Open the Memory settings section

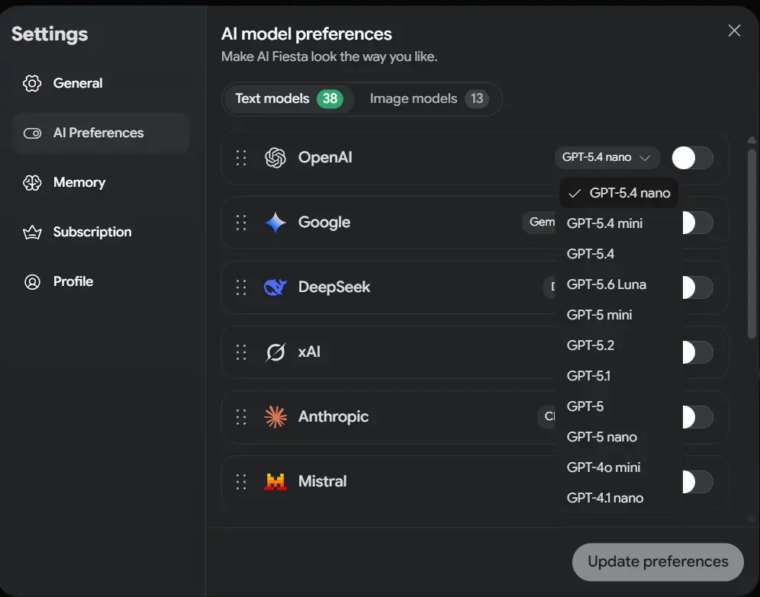click(100, 182)
